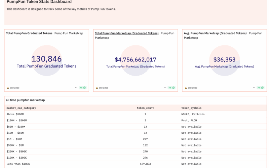Click 7h refresh badge on Avg. PumpFun Marketcap card
This screenshot has width=269, height=168.
tap(260, 88)
